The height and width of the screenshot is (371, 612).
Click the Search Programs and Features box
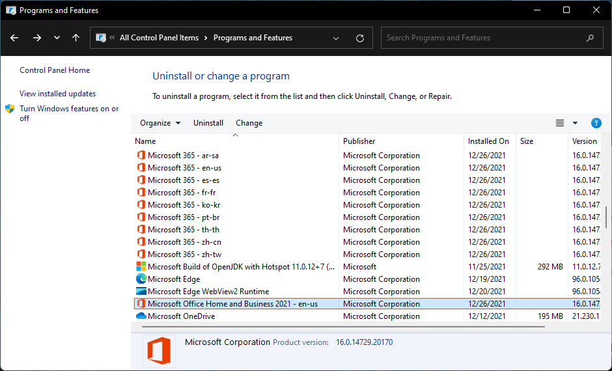(492, 38)
